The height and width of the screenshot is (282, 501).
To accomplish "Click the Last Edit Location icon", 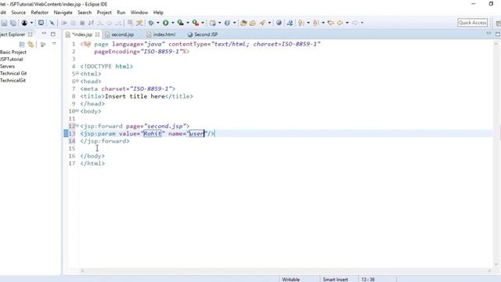I will (330, 23).
